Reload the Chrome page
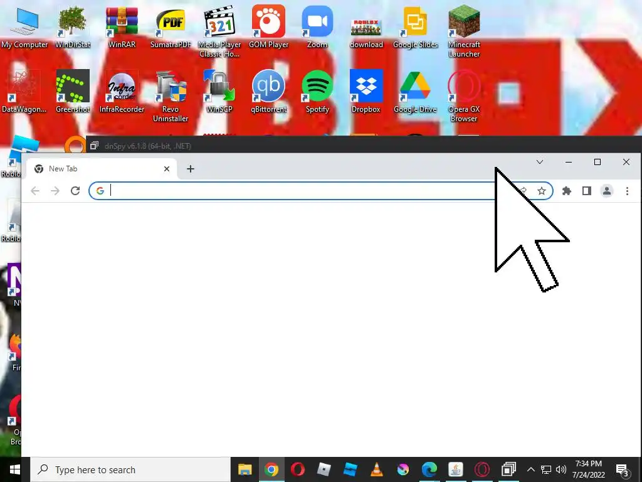 (75, 191)
